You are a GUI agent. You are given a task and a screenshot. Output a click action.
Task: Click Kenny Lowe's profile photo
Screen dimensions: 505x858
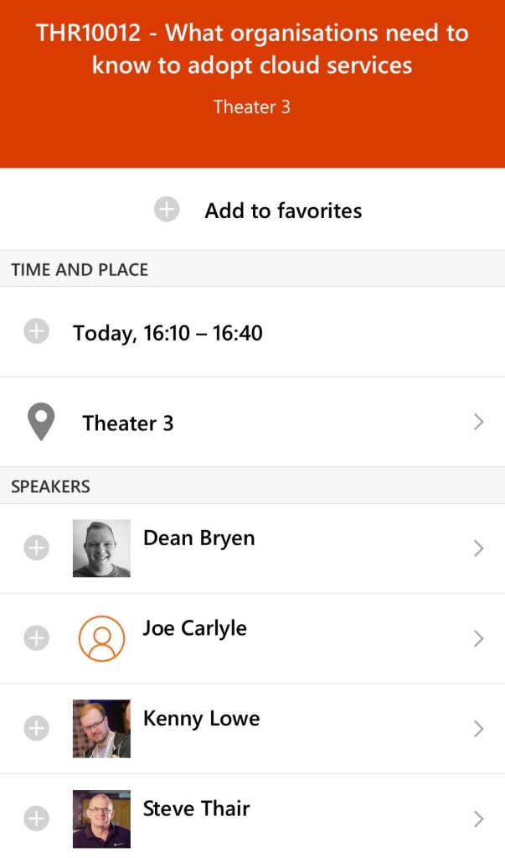[x=101, y=729]
